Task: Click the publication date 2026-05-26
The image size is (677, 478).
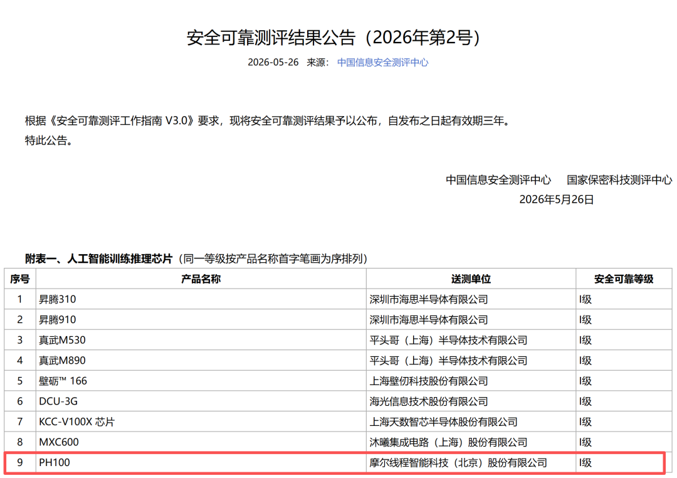Action: tap(273, 62)
